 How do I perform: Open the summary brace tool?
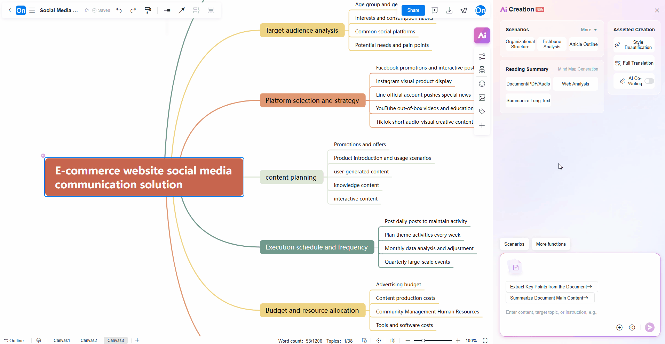tap(196, 10)
